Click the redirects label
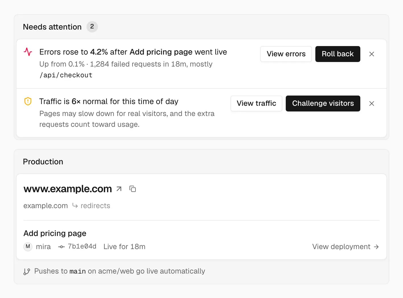This screenshot has width=403, height=298. click(95, 206)
